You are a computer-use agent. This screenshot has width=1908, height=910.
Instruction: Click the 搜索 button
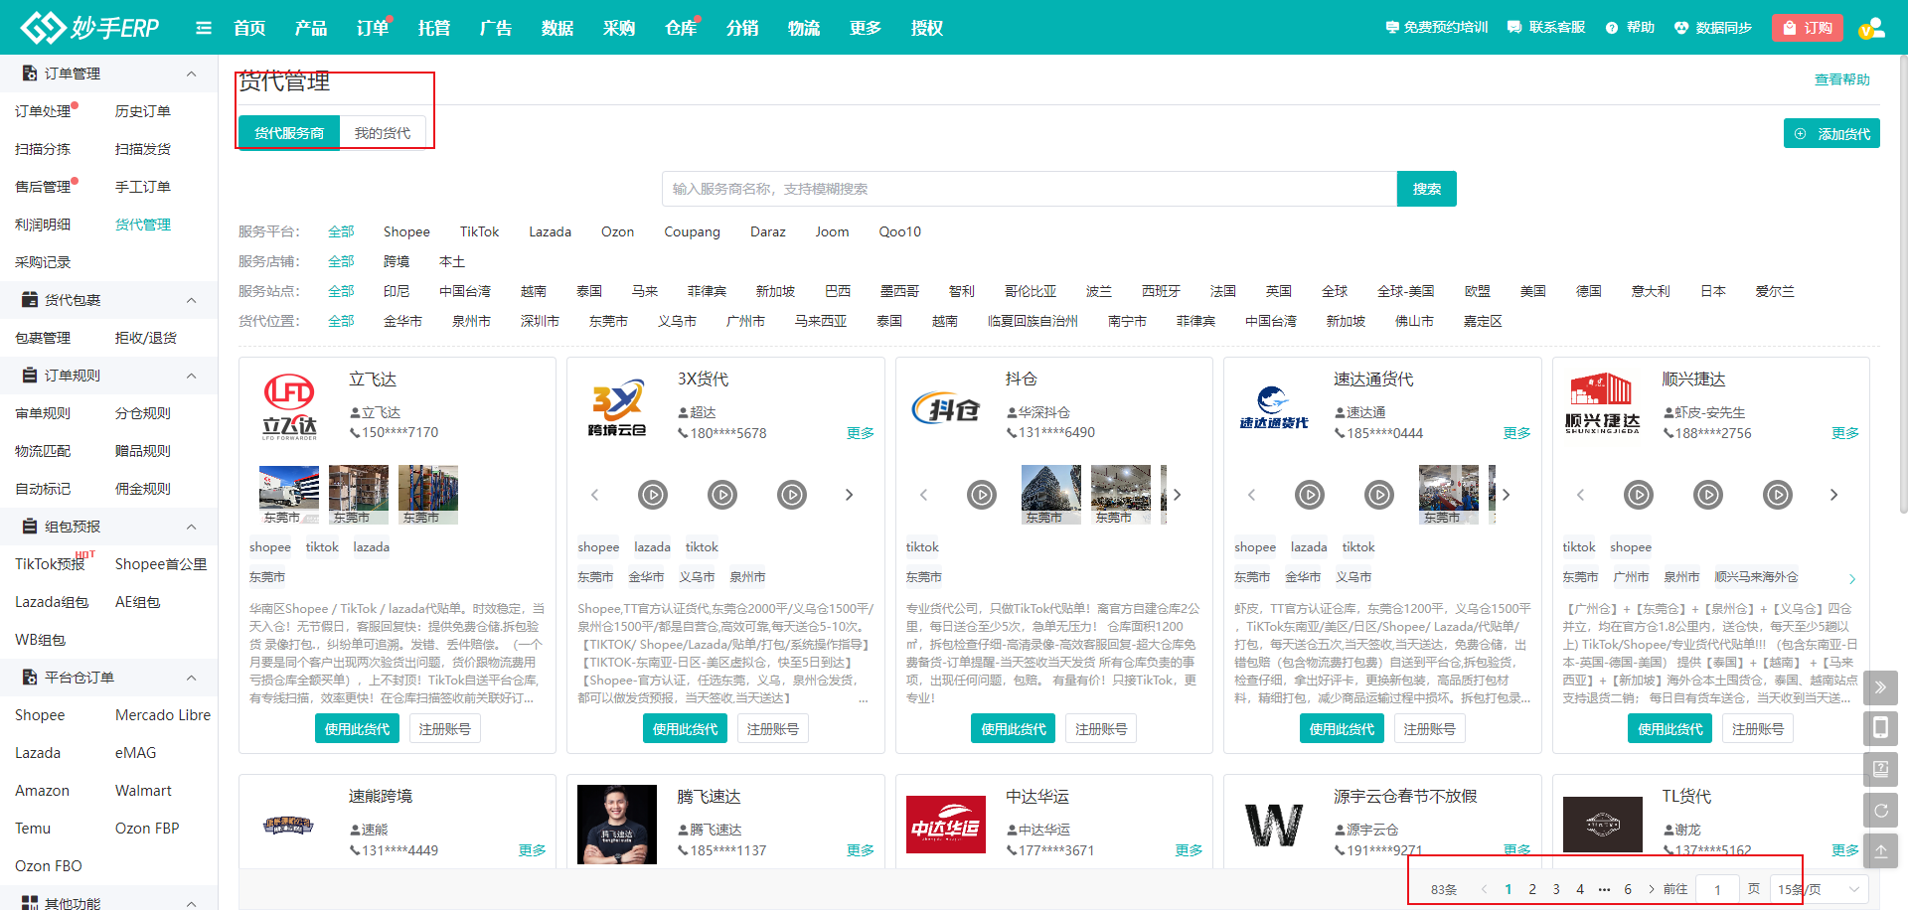[1427, 189]
